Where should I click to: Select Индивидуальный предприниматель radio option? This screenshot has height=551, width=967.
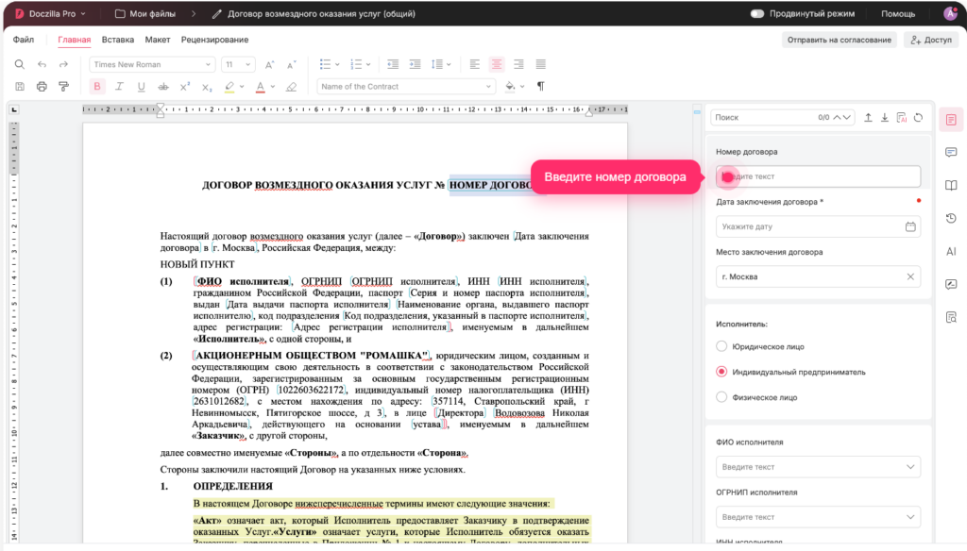pos(721,372)
